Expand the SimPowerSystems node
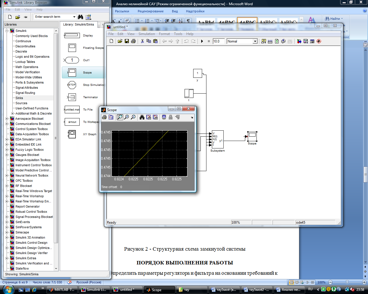This screenshot has height=294, width=368. click(x=7, y=227)
